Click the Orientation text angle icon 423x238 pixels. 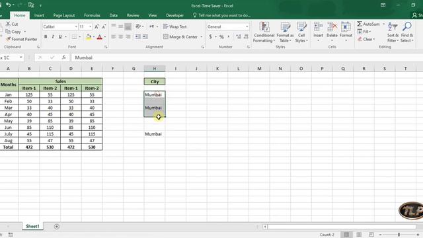[138, 26]
